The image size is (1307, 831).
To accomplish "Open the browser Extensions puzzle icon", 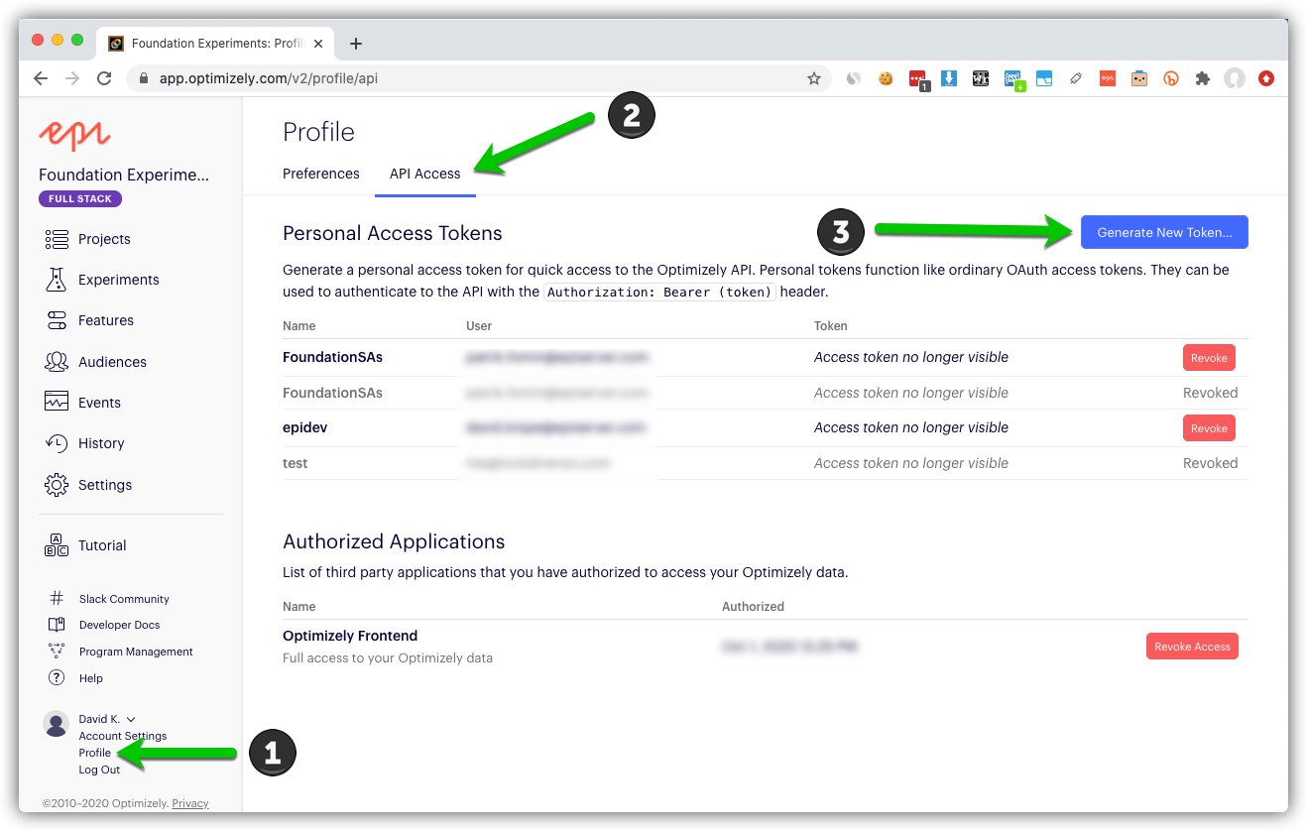I will (x=1203, y=78).
